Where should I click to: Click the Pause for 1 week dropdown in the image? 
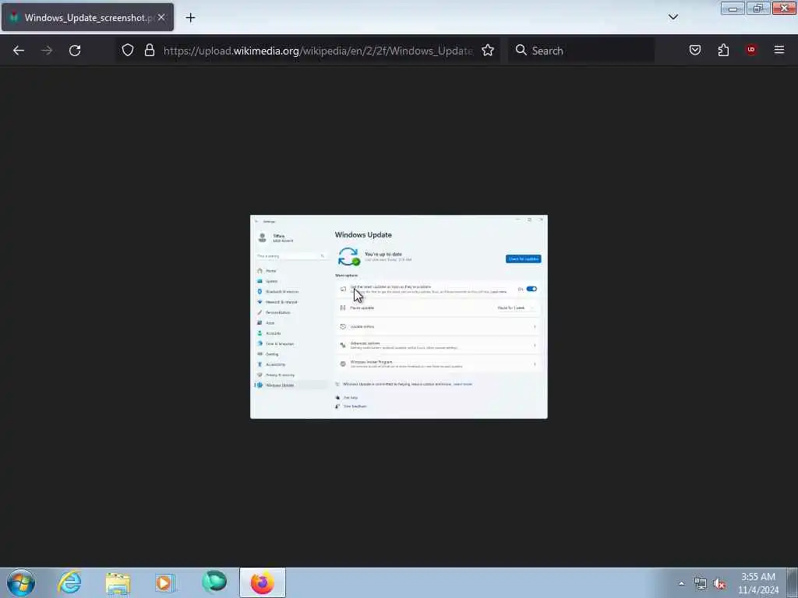tap(514, 308)
